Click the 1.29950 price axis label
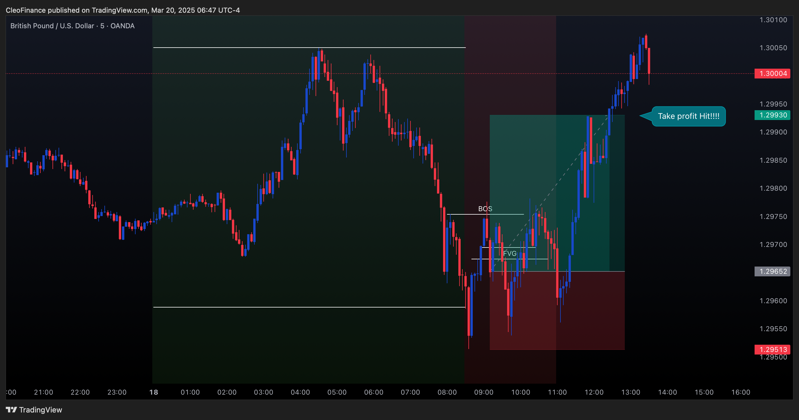The image size is (799, 420). [x=773, y=104]
